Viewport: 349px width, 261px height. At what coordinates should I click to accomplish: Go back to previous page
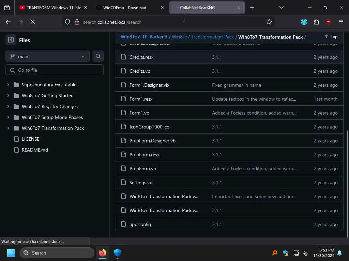click(8, 22)
